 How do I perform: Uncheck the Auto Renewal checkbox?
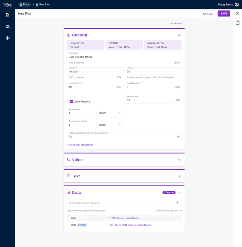71,102
